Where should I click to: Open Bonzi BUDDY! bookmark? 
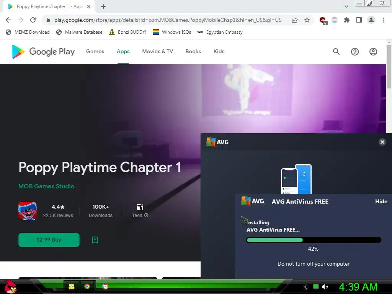pos(127,32)
